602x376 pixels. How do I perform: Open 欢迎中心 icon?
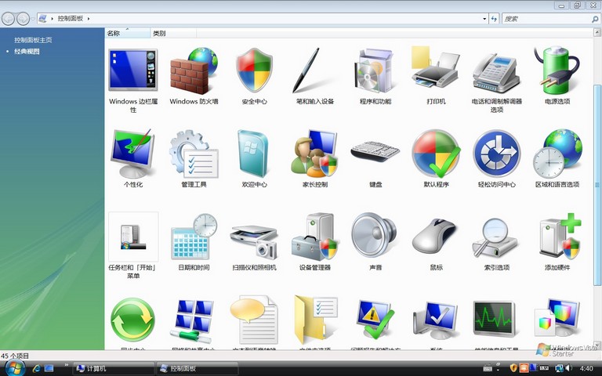252,154
